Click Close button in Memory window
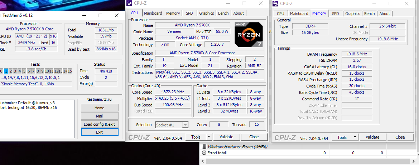This screenshot has width=419, height=165. click(400, 137)
